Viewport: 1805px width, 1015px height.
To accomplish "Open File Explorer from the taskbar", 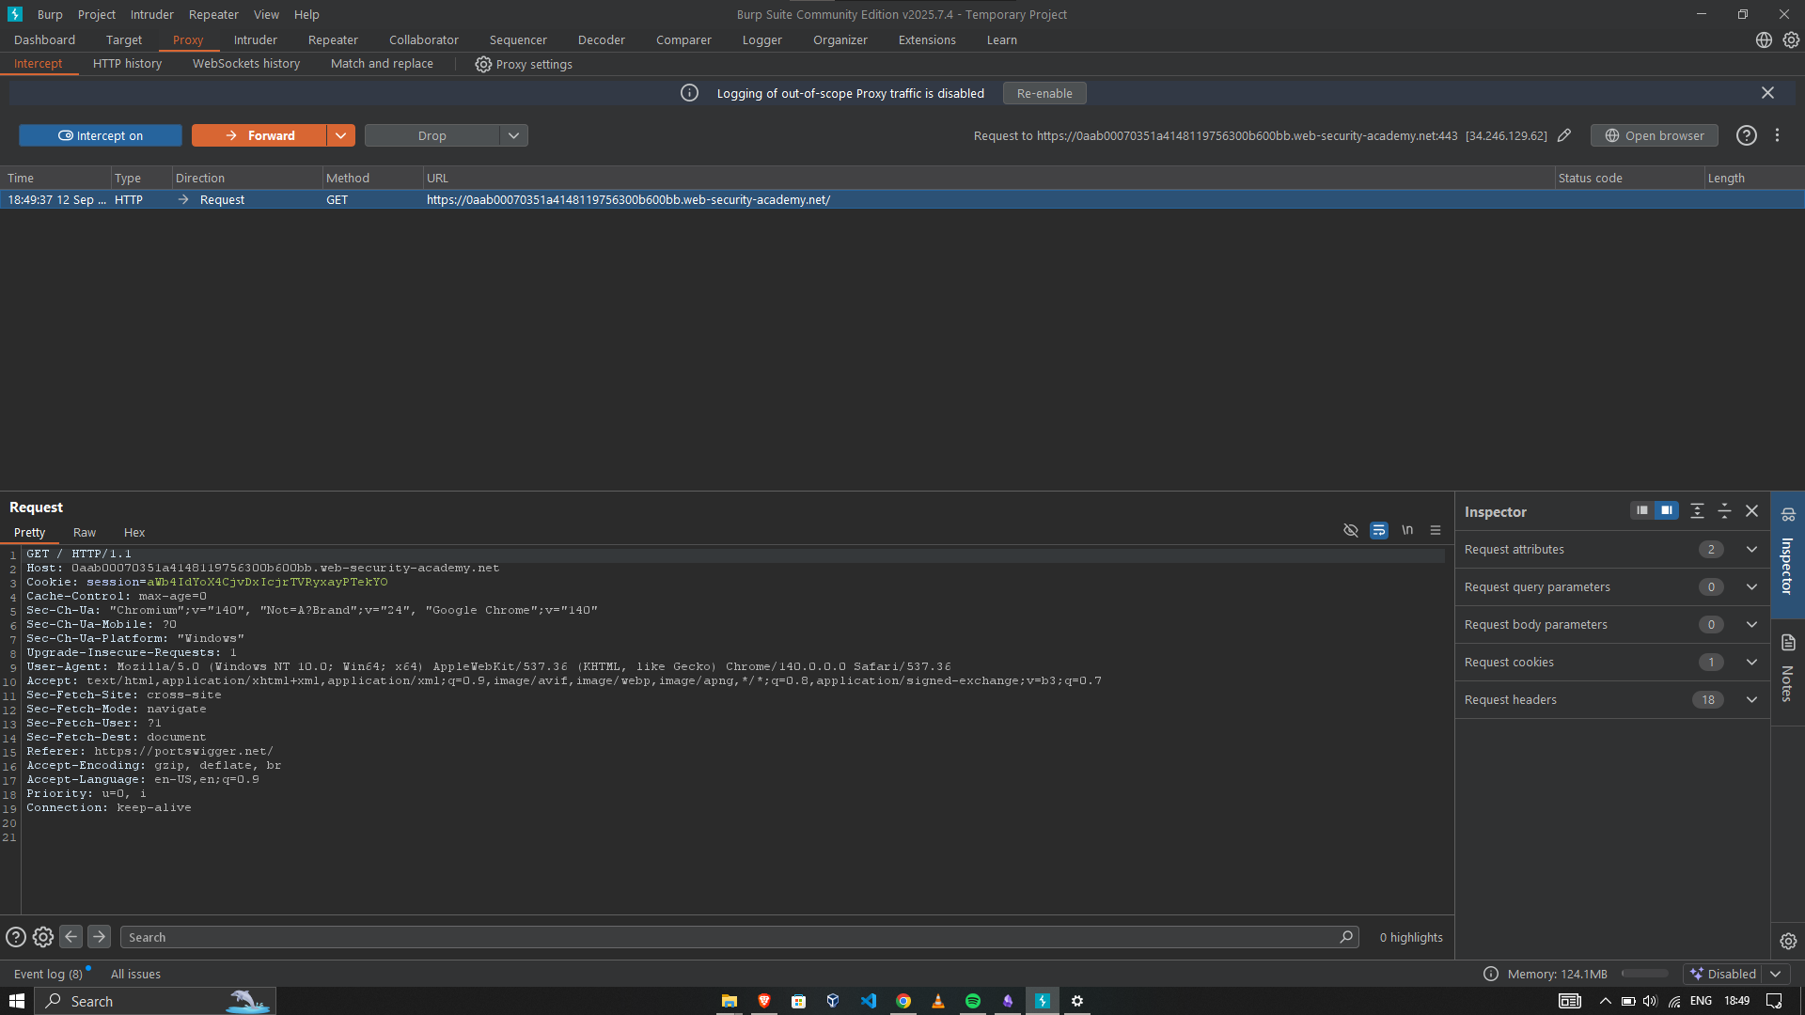I will point(729,1001).
